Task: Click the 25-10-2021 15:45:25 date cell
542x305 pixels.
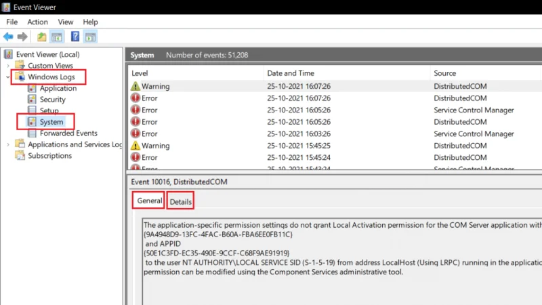Action: (299, 146)
